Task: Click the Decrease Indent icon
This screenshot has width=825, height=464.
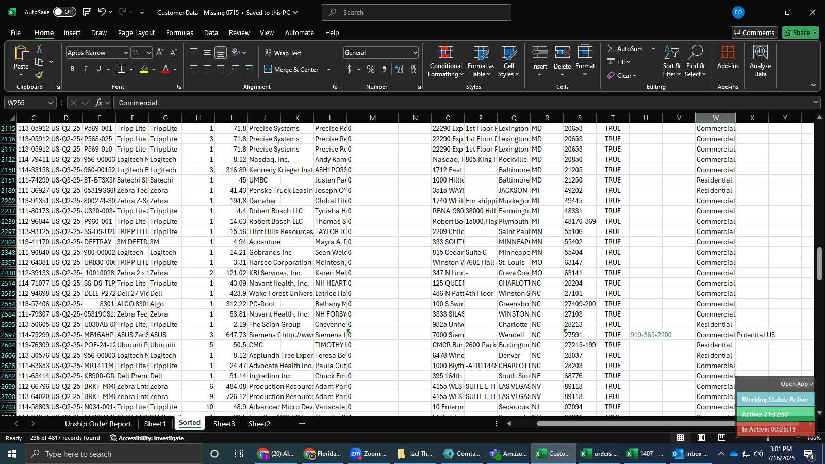Action: [x=236, y=69]
